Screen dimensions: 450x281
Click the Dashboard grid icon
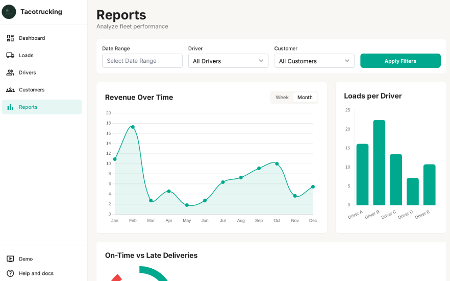pos(10,38)
